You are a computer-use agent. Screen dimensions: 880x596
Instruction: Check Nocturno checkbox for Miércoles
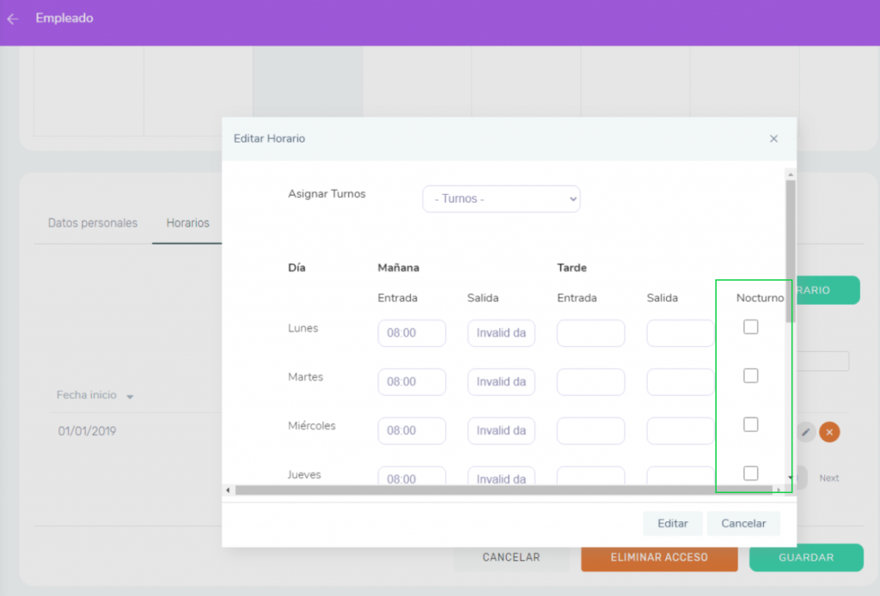pos(750,424)
